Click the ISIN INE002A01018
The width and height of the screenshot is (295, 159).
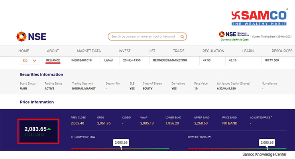[81, 60]
